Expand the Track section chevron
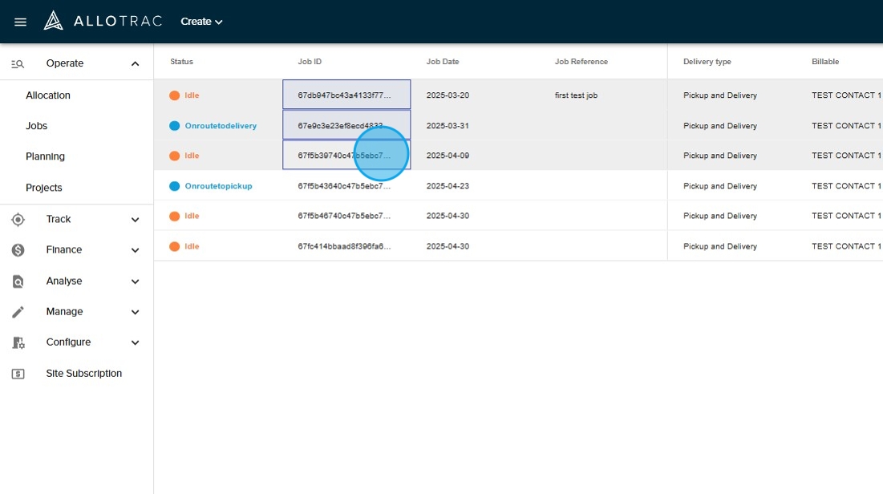The height and width of the screenshot is (494, 883). point(135,220)
